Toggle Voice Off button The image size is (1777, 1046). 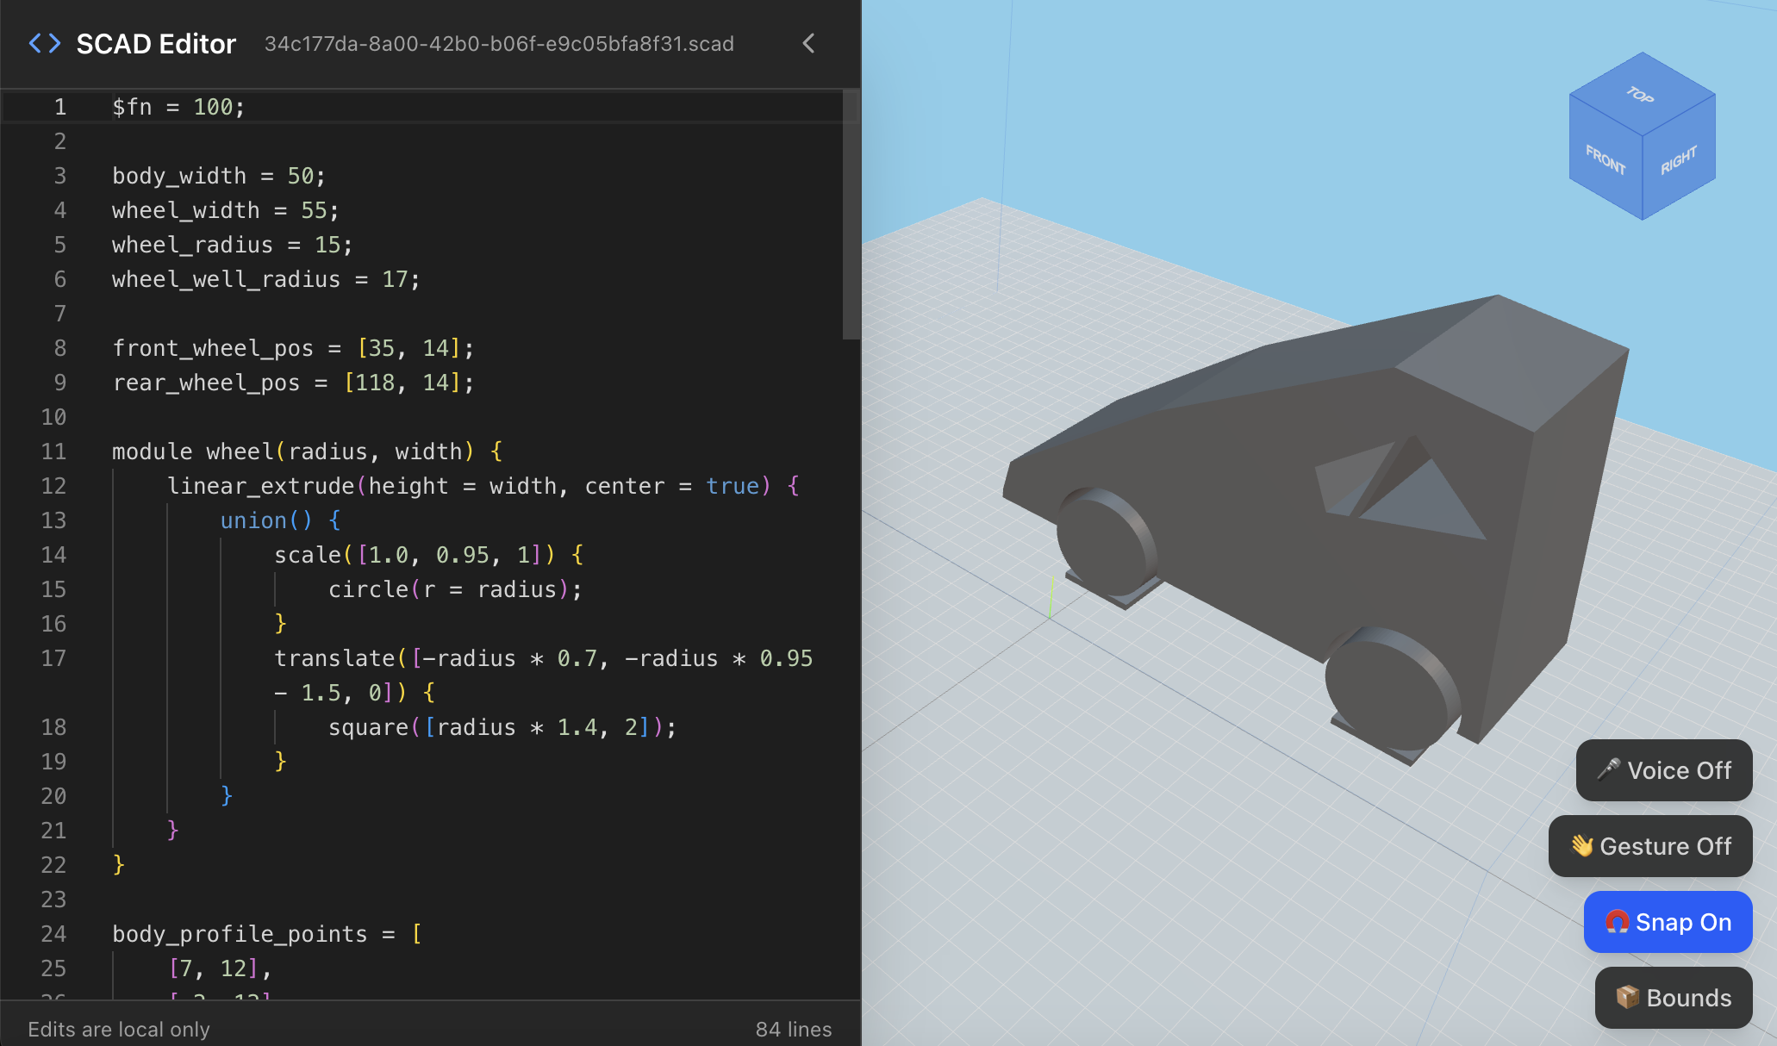[x=1663, y=770]
